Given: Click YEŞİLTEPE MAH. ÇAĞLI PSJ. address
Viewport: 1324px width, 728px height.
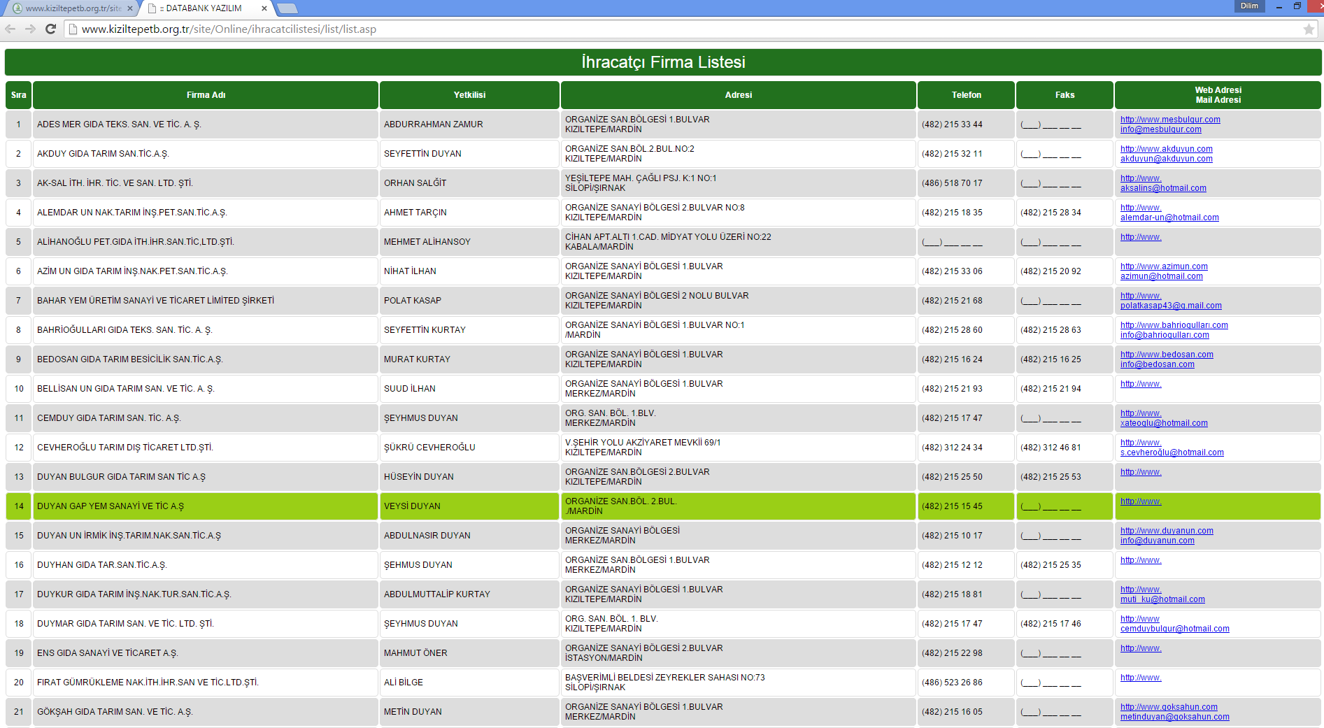Looking at the screenshot, I should coord(739,183).
